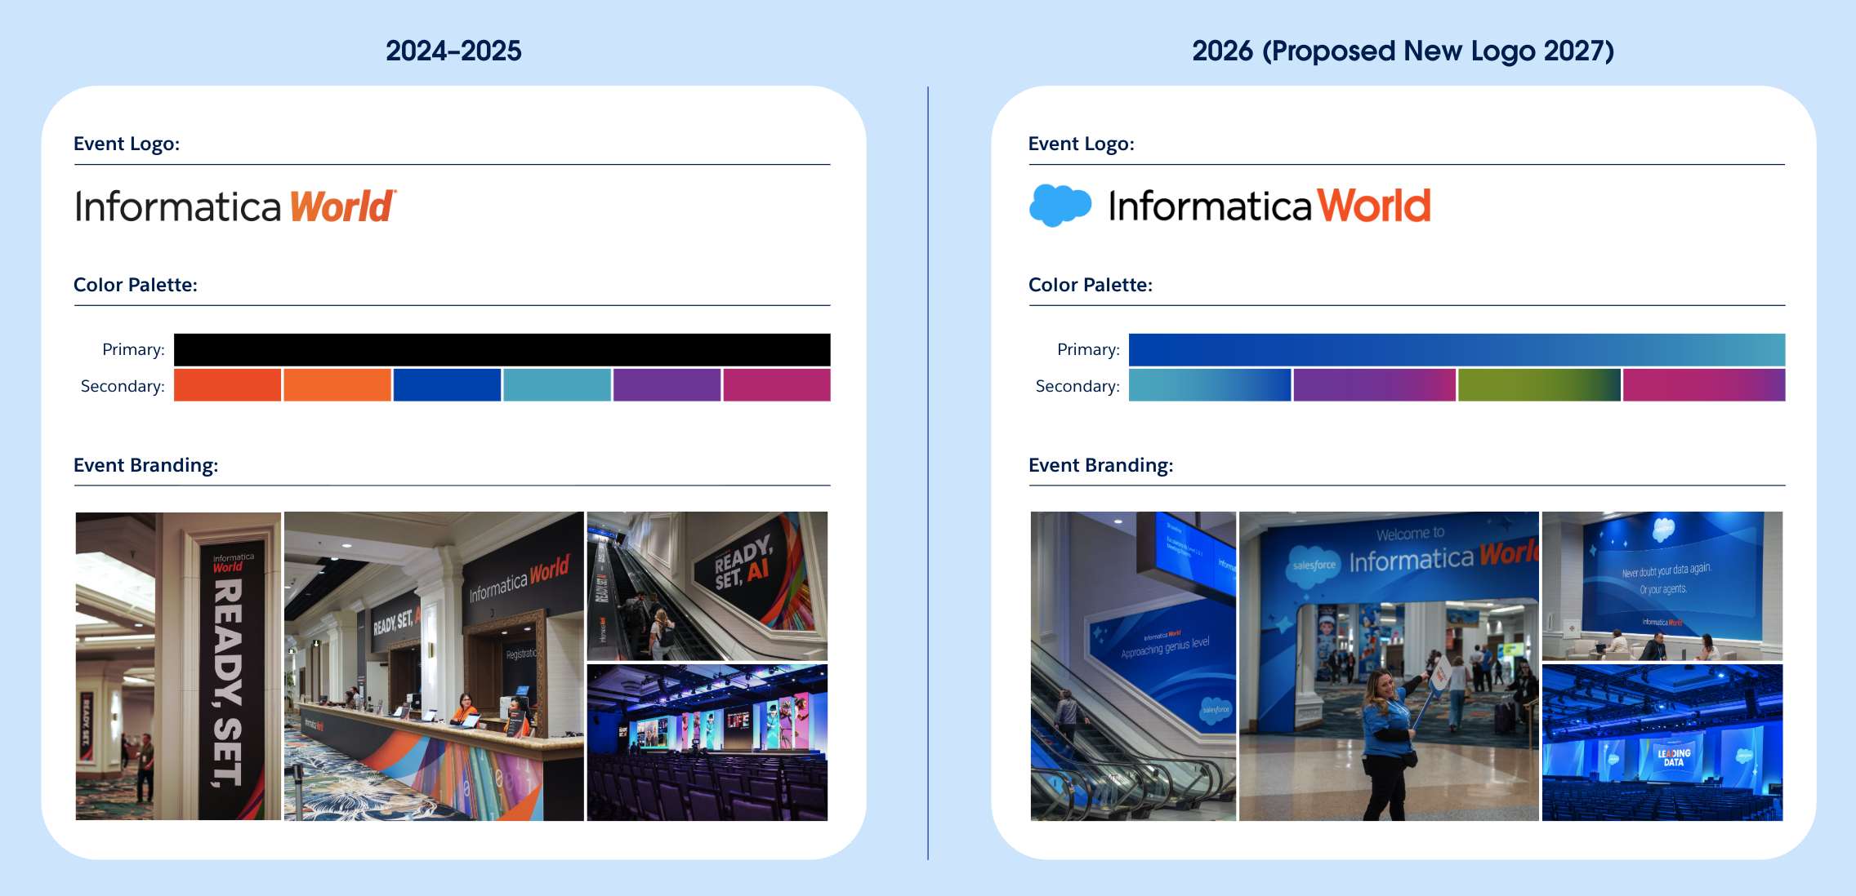The height and width of the screenshot is (896, 1856).
Task: Select the teal secondary swatch in 2024-2025
Action: (x=557, y=385)
